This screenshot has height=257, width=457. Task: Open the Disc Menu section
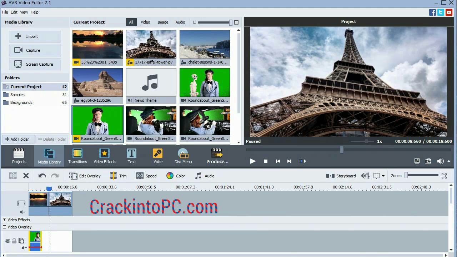pos(183,156)
